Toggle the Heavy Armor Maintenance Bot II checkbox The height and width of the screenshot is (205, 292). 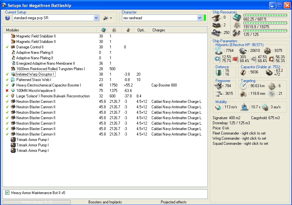[7, 193]
